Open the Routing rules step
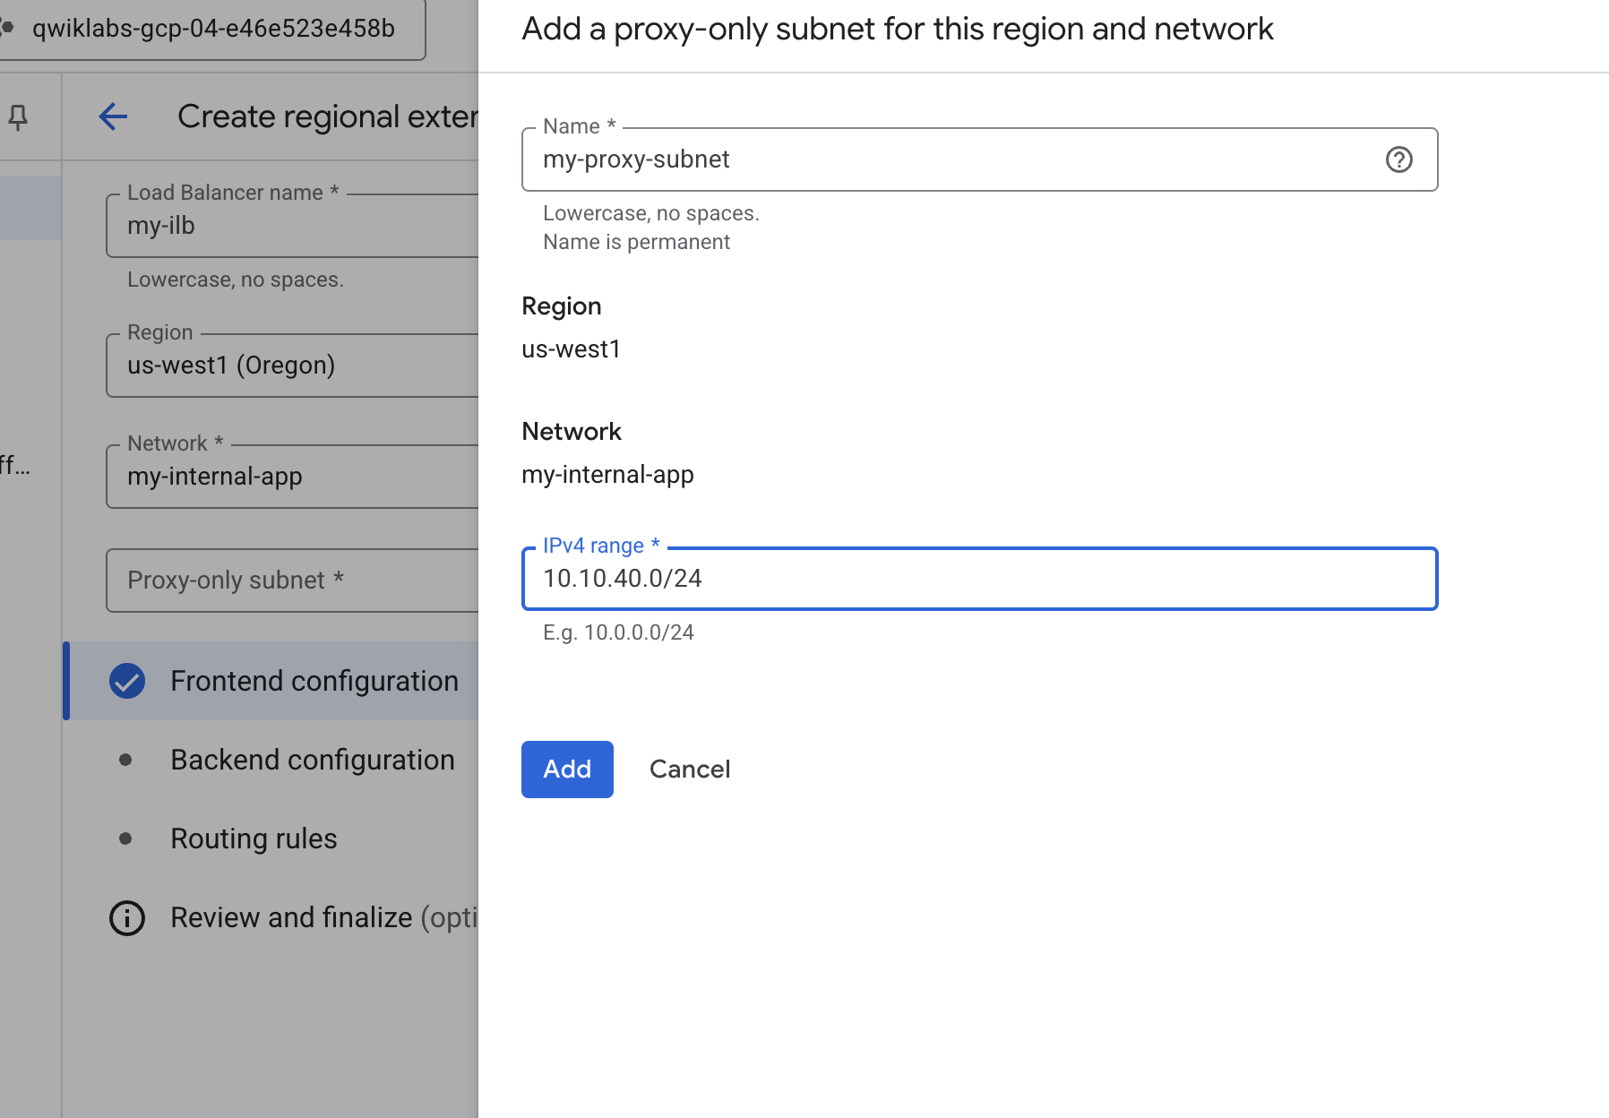The height and width of the screenshot is (1118, 1609). point(254,838)
